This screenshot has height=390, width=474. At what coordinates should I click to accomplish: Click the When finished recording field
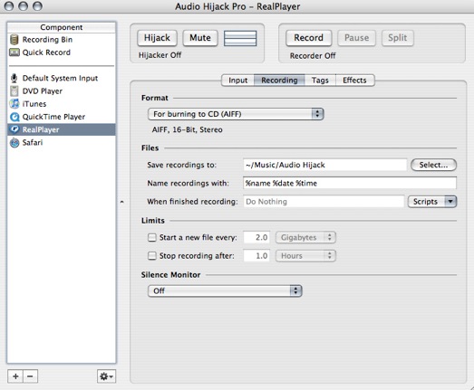324,202
